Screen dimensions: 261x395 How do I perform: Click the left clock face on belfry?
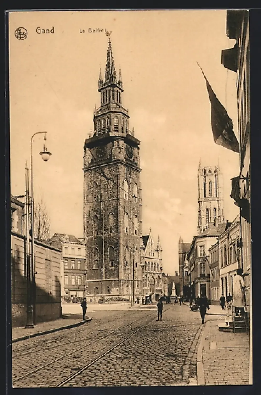click(x=101, y=152)
